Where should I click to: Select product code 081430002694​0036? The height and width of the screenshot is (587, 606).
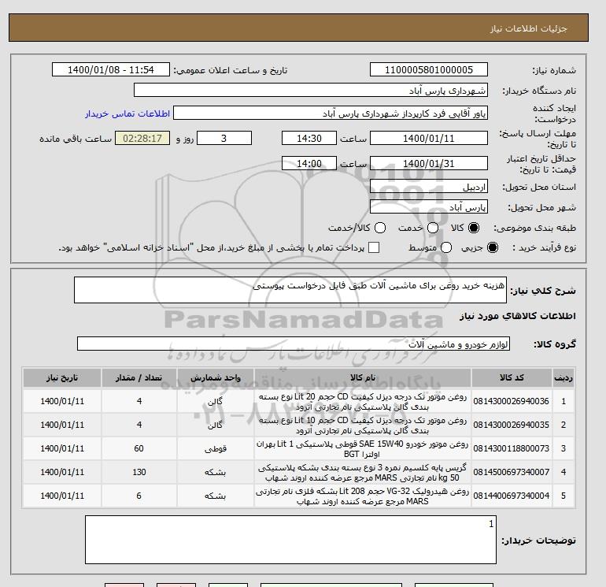point(511,401)
